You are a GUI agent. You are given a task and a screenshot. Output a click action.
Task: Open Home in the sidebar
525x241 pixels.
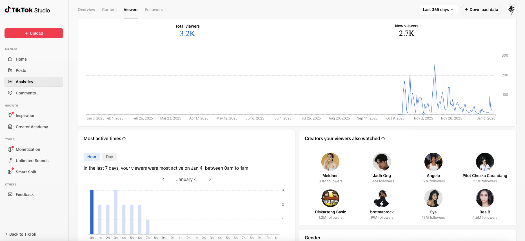pyautogui.click(x=34, y=59)
